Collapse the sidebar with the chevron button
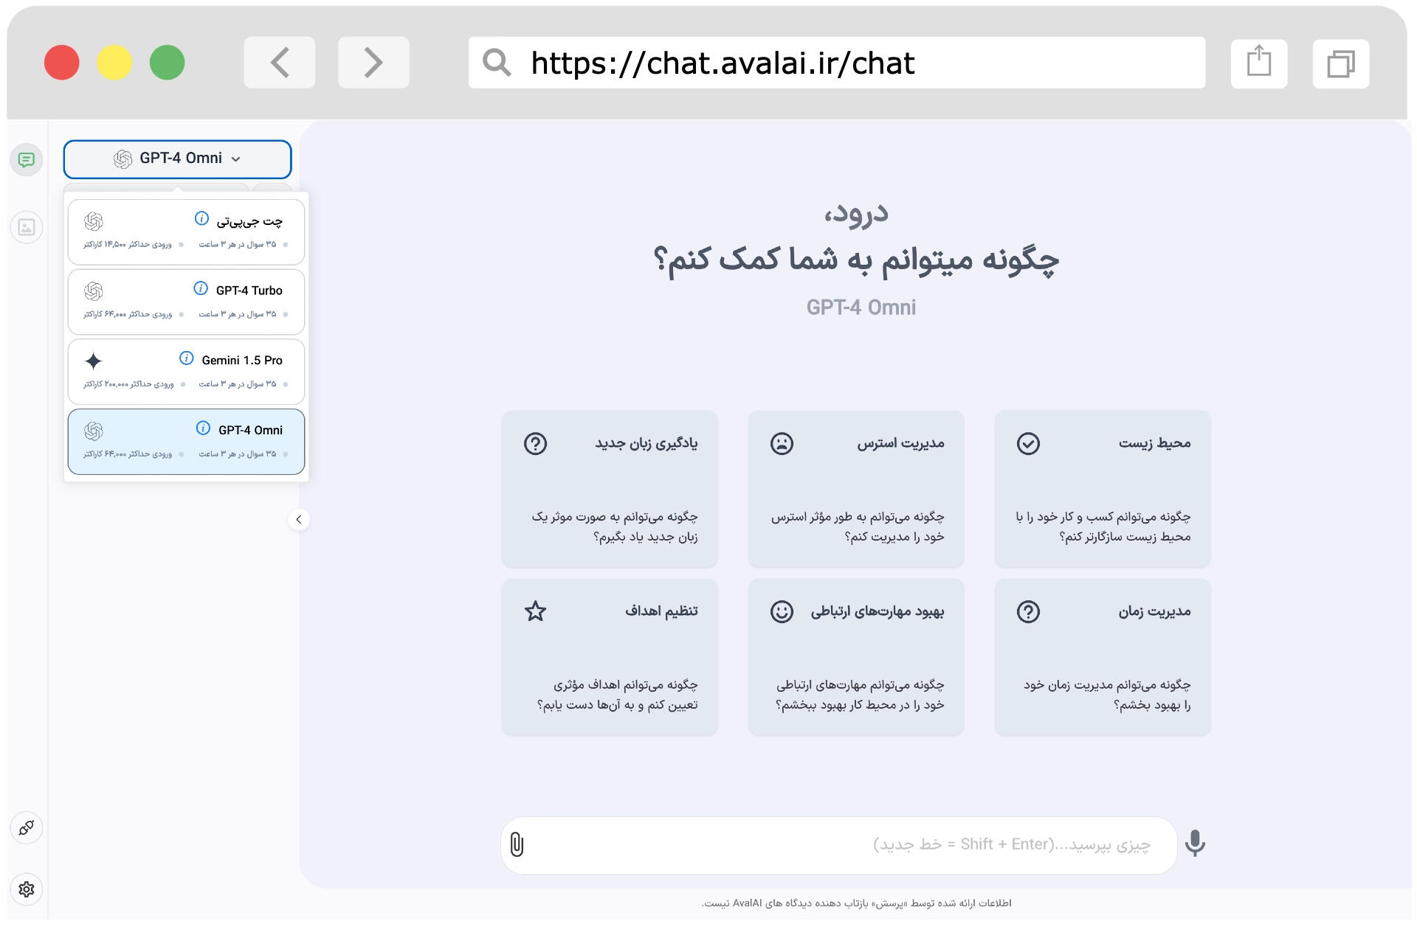The image size is (1417, 927). 299,520
